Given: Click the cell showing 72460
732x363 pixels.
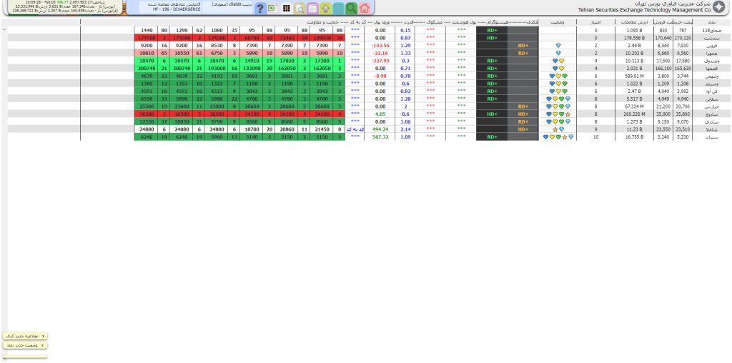Looking at the screenshot, I should pos(287,38).
